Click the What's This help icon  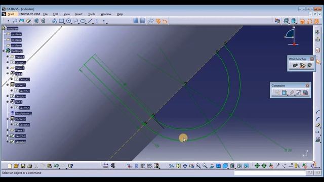pyautogui.click(x=70, y=166)
